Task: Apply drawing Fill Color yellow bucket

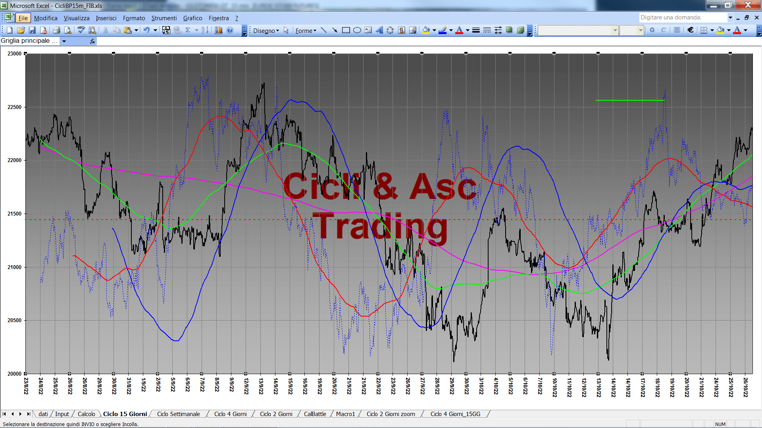Action: 426,31
